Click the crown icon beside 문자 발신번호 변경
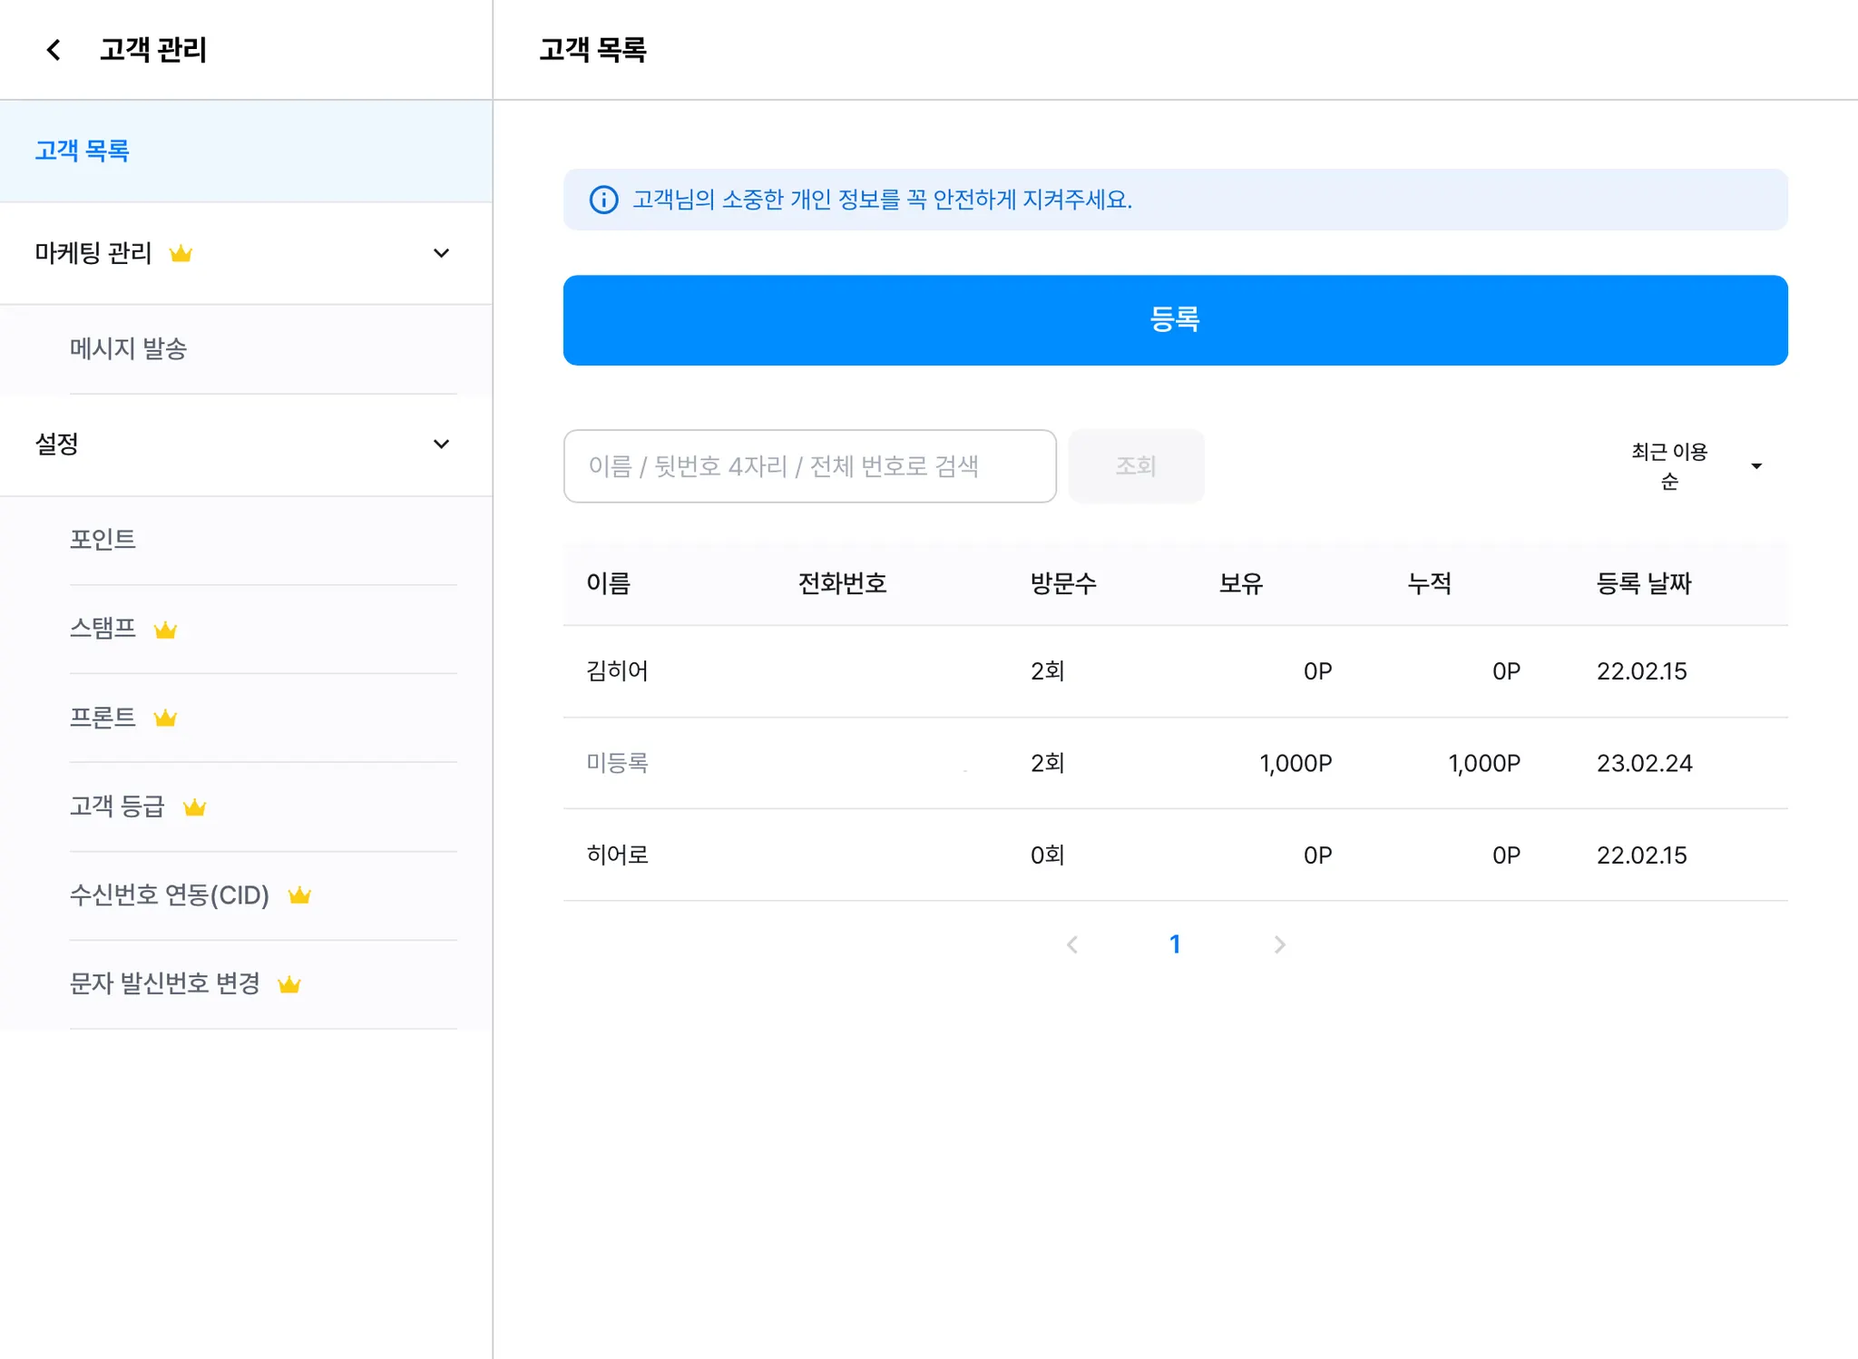Screen dimensions: 1858x1359 point(289,984)
